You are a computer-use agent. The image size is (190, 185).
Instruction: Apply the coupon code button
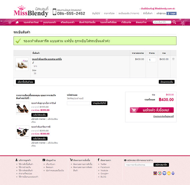coord(99,103)
